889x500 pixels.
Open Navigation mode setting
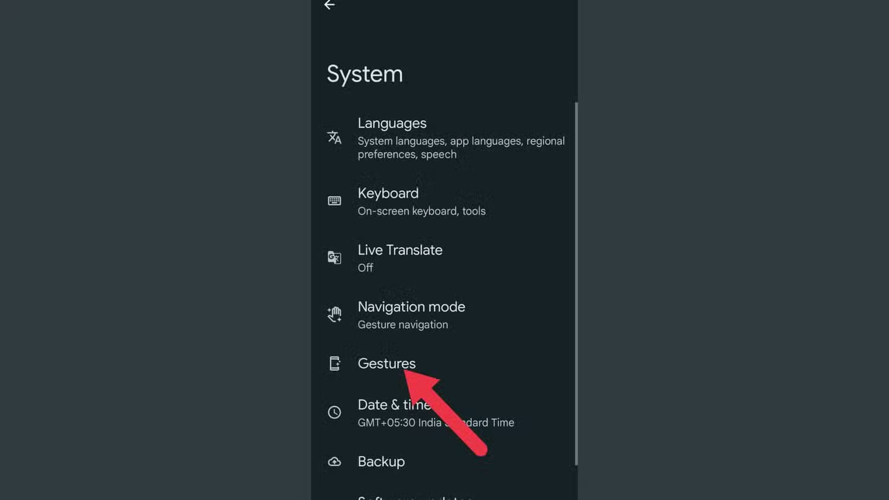click(x=444, y=315)
